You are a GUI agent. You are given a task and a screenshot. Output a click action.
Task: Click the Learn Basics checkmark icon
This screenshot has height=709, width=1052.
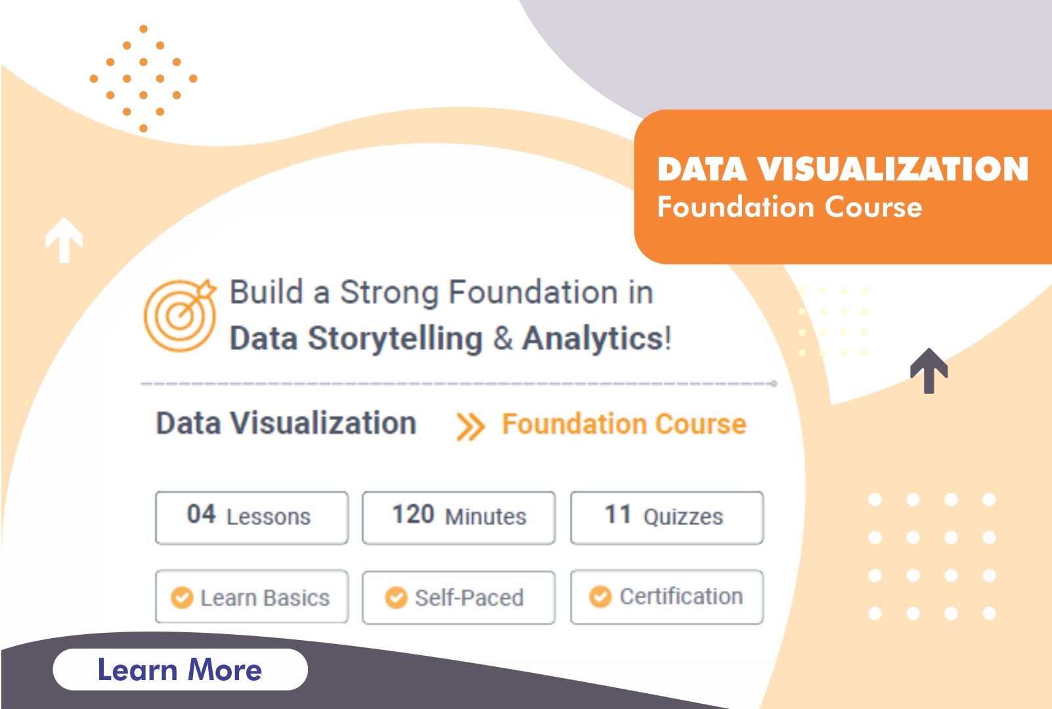coord(182,597)
